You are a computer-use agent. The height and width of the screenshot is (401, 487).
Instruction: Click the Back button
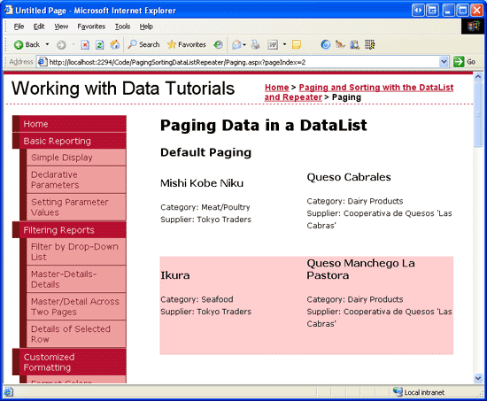coord(27,45)
